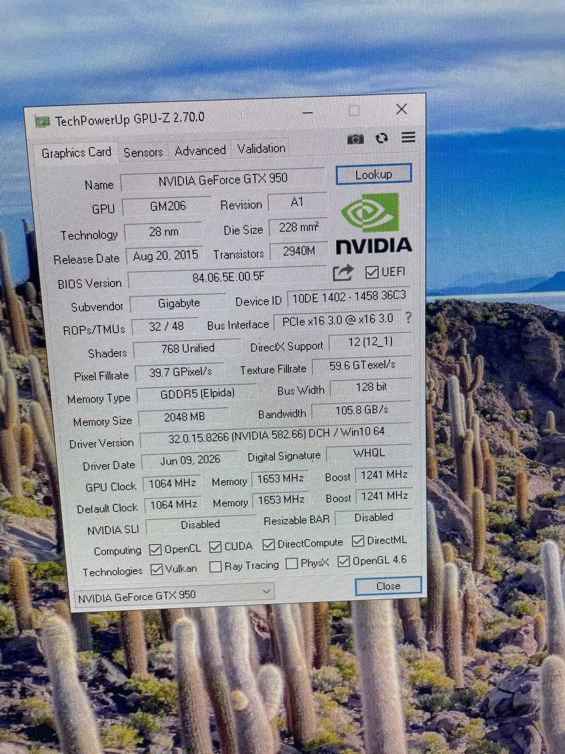Take a screenshot with the camera icon
Screen dimensions: 565x754
point(355,139)
